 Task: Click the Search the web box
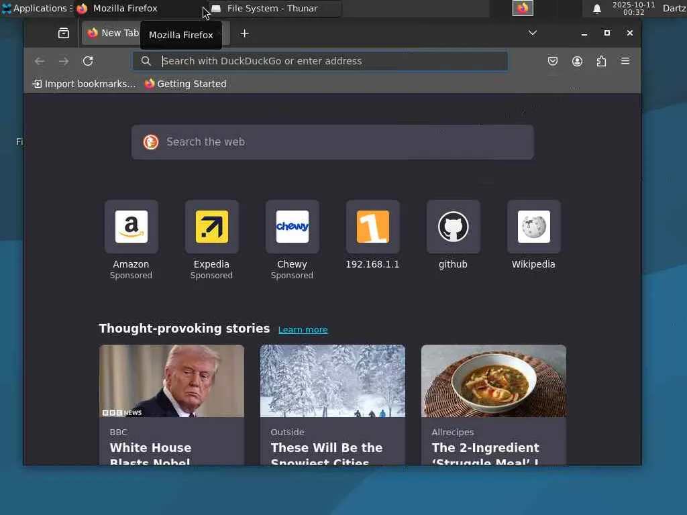pyautogui.click(x=333, y=142)
